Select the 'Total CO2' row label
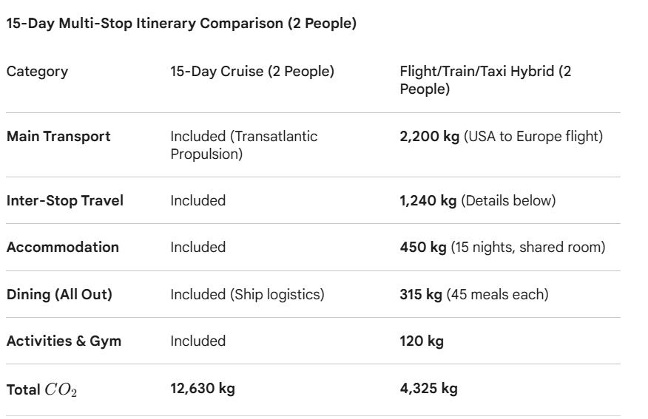This screenshot has width=648, height=419. click(x=41, y=389)
